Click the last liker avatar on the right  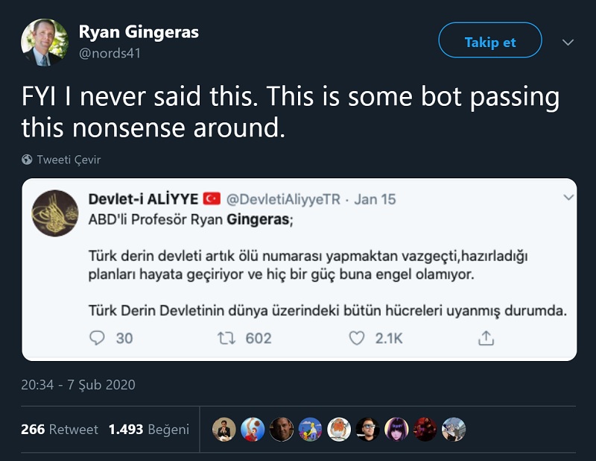coord(454,429)
